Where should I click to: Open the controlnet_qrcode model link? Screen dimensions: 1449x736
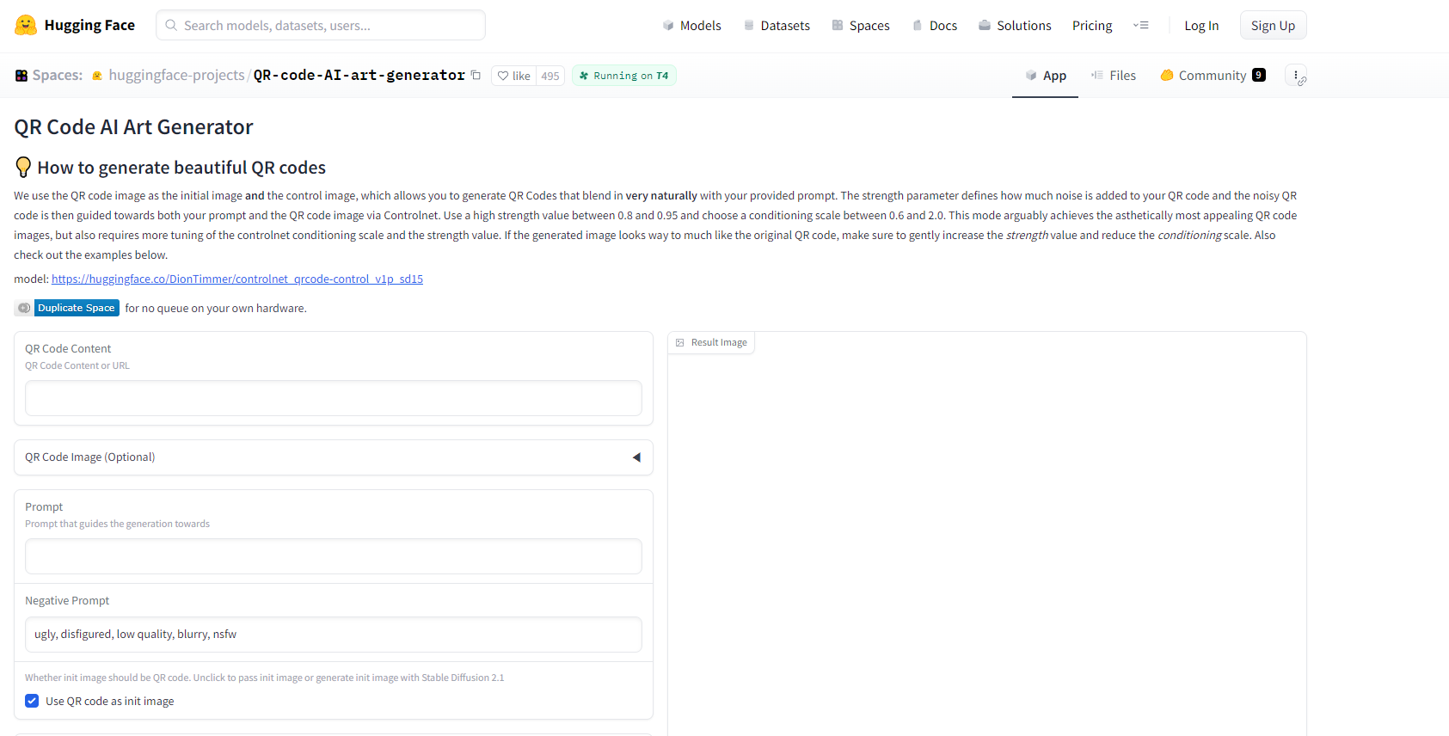[237, 279]
